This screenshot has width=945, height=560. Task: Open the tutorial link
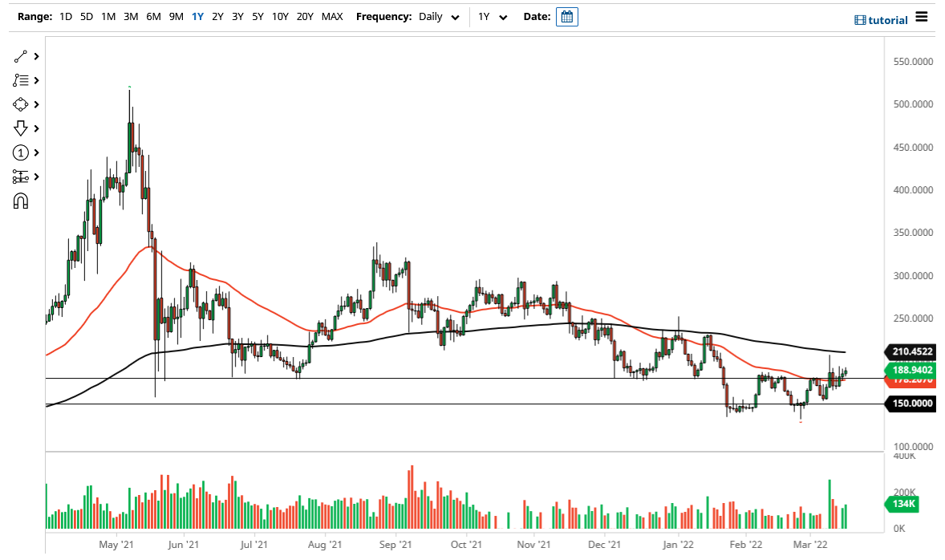click(x=883, y=19)
